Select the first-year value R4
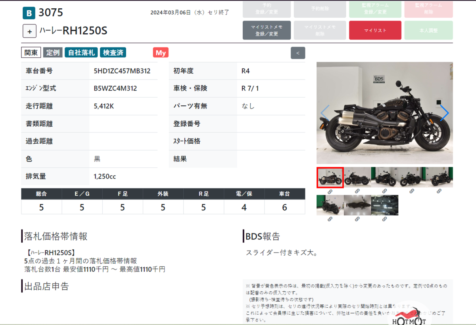The width and height of the screenshot is (476, 325). (246, 71)
